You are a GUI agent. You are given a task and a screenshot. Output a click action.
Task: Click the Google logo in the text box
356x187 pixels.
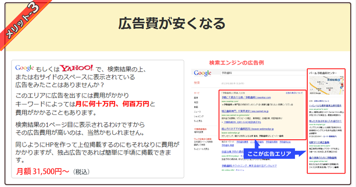coord(24,68)
